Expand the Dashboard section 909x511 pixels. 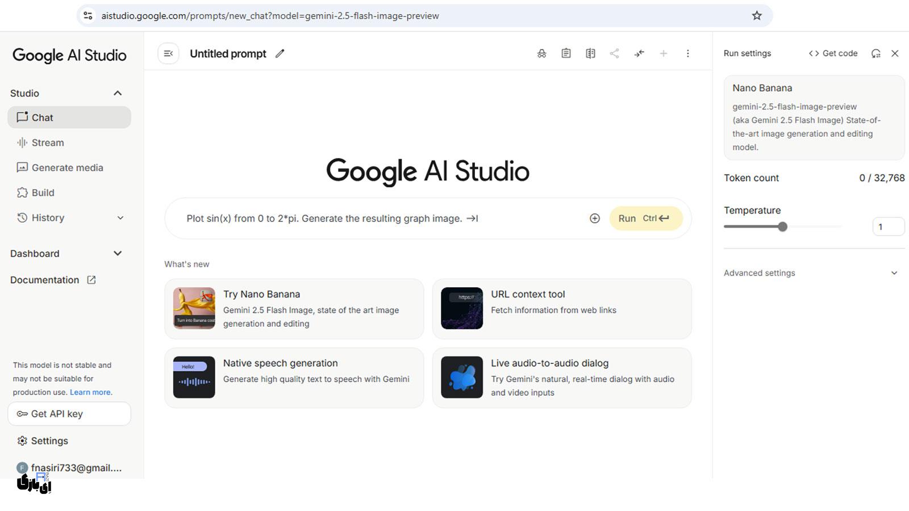pos(118,254)
